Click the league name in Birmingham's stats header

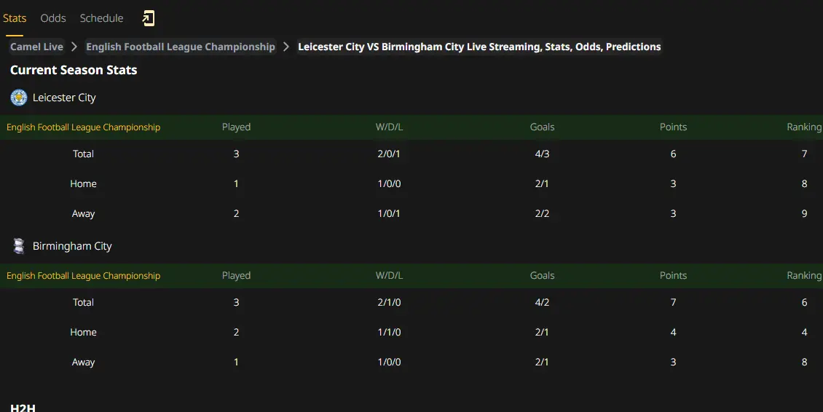click(x=84, y=276)
